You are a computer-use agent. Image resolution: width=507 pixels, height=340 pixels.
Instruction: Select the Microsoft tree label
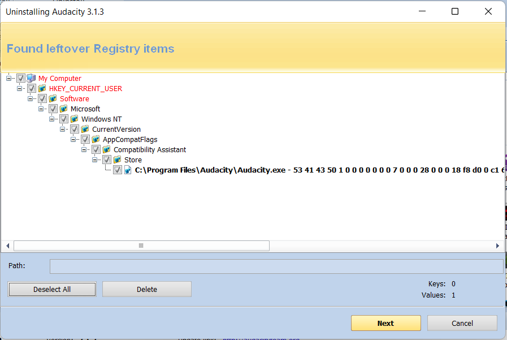[x=85, y=109]
